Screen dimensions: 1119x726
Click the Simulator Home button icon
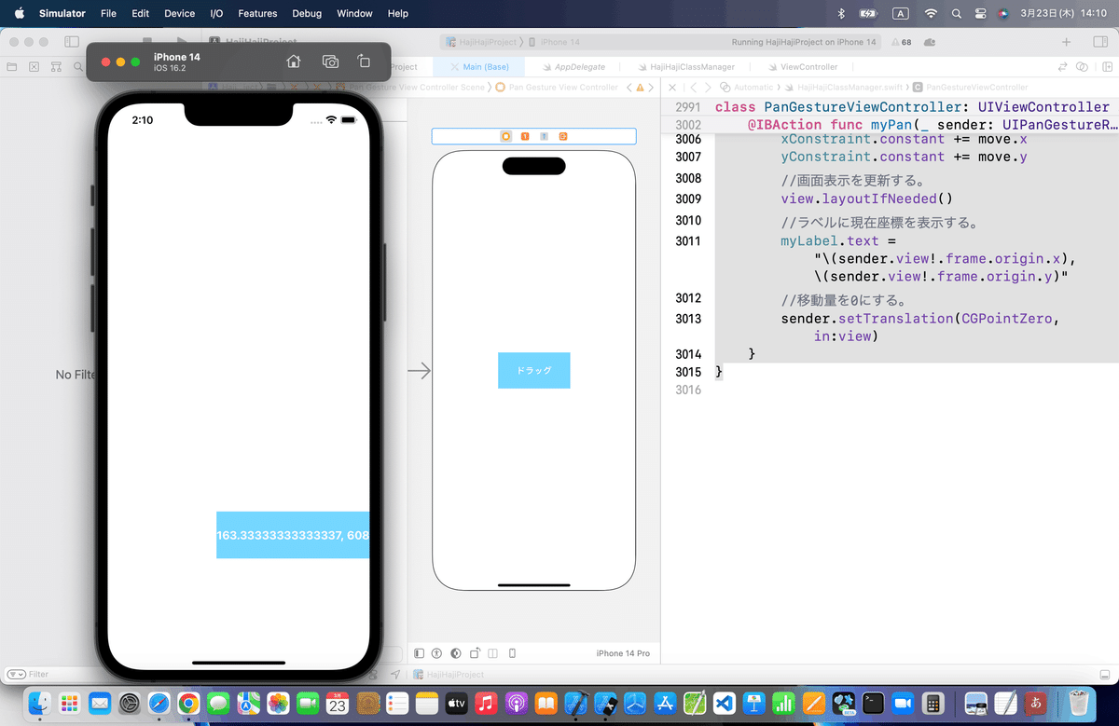[293, 62]
